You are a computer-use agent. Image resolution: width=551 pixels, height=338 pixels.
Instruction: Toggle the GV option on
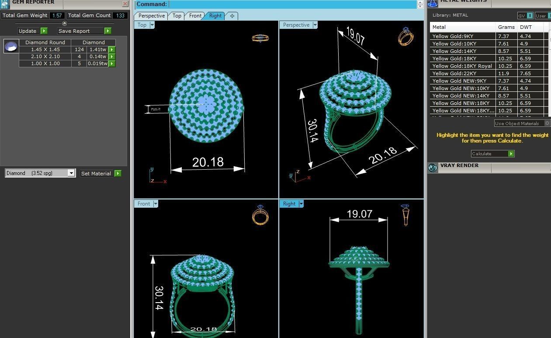tap(530, 16)
